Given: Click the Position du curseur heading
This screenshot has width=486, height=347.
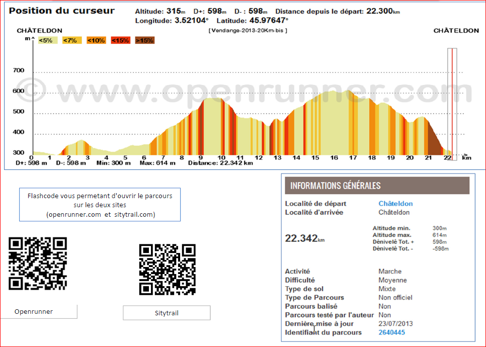Looking at the screenshot, I should [62, 11].
